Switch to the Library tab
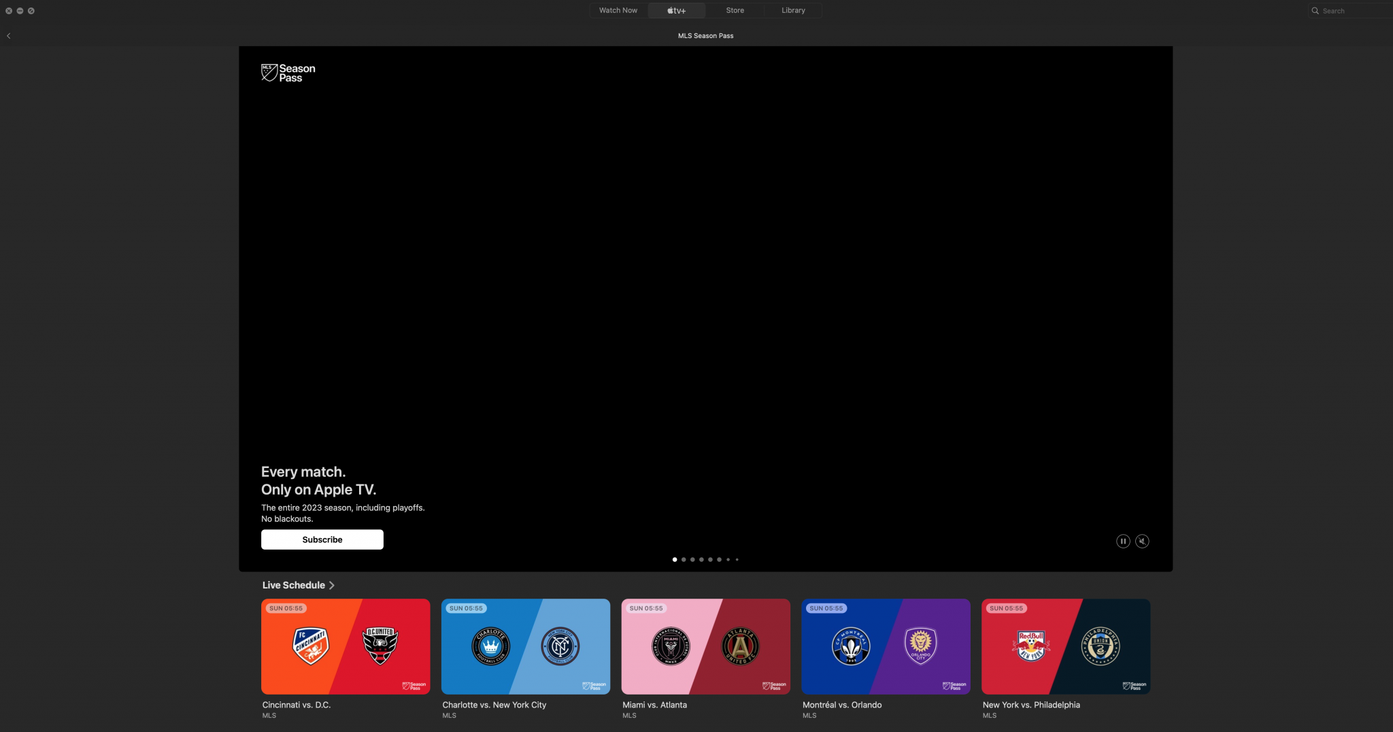1393x732 pixels. [793, 10]
